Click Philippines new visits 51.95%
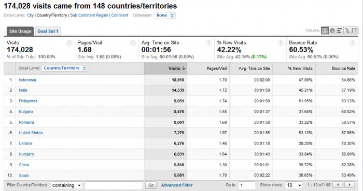This screenshot has width=363, height=191. pyautogui.click(x=305, y=101)
